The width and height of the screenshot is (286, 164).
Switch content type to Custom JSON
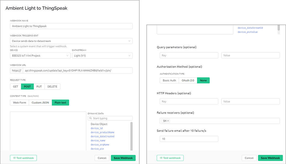coord(40,102)
